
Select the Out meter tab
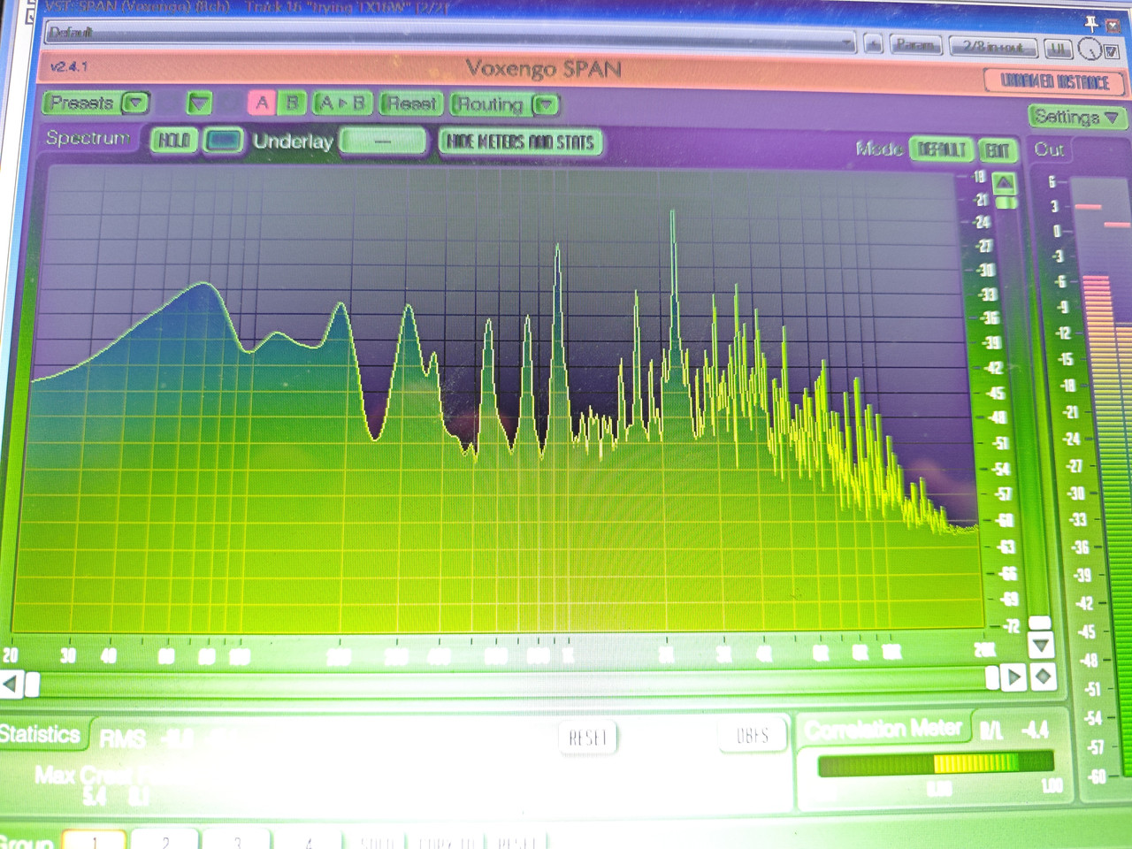1049,149
